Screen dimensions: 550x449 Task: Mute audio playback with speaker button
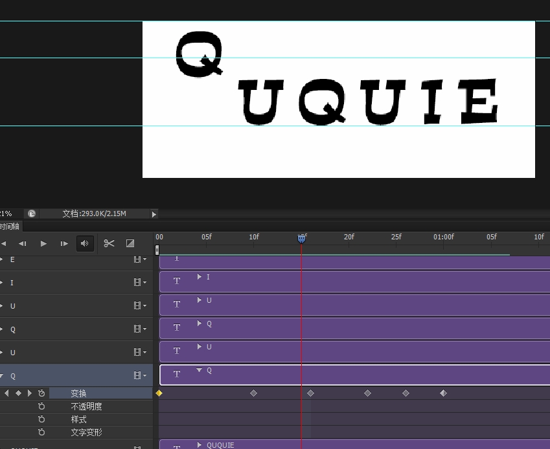84,243
